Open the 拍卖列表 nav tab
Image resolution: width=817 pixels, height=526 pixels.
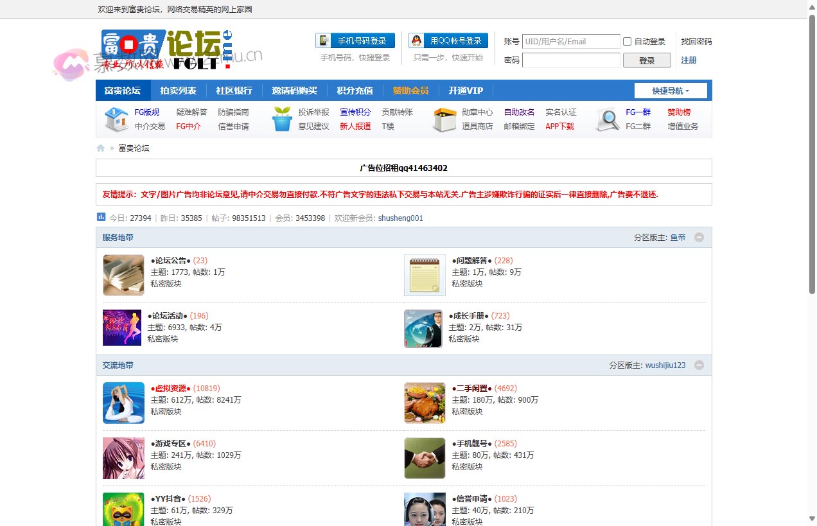(178, 91)
